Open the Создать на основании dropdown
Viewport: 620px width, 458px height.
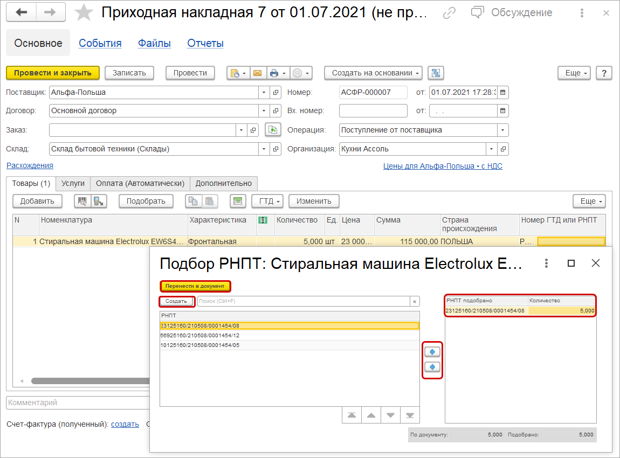373,73
